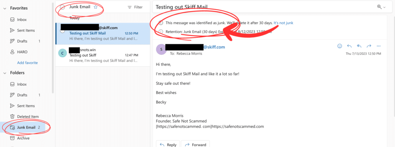Viewport: 395px width, 147px height.
Task: Click the emoji reaction smiley icon
Action: point(339,46)
